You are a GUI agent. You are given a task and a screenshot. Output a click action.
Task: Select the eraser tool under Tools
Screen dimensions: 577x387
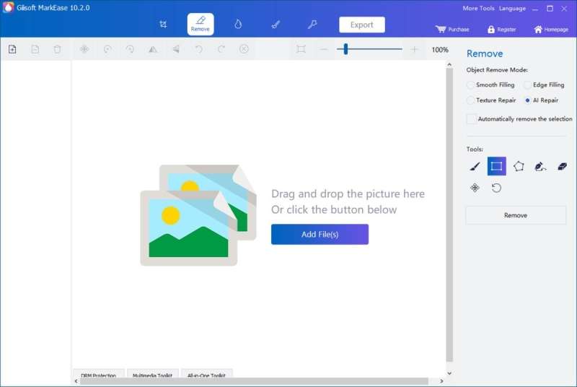point(562,167)
